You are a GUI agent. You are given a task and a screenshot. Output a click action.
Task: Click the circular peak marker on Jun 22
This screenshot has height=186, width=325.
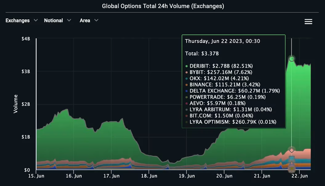tap(291, 59)
